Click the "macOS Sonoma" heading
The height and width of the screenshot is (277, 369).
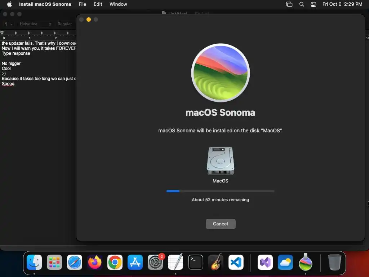pos(220,113)
